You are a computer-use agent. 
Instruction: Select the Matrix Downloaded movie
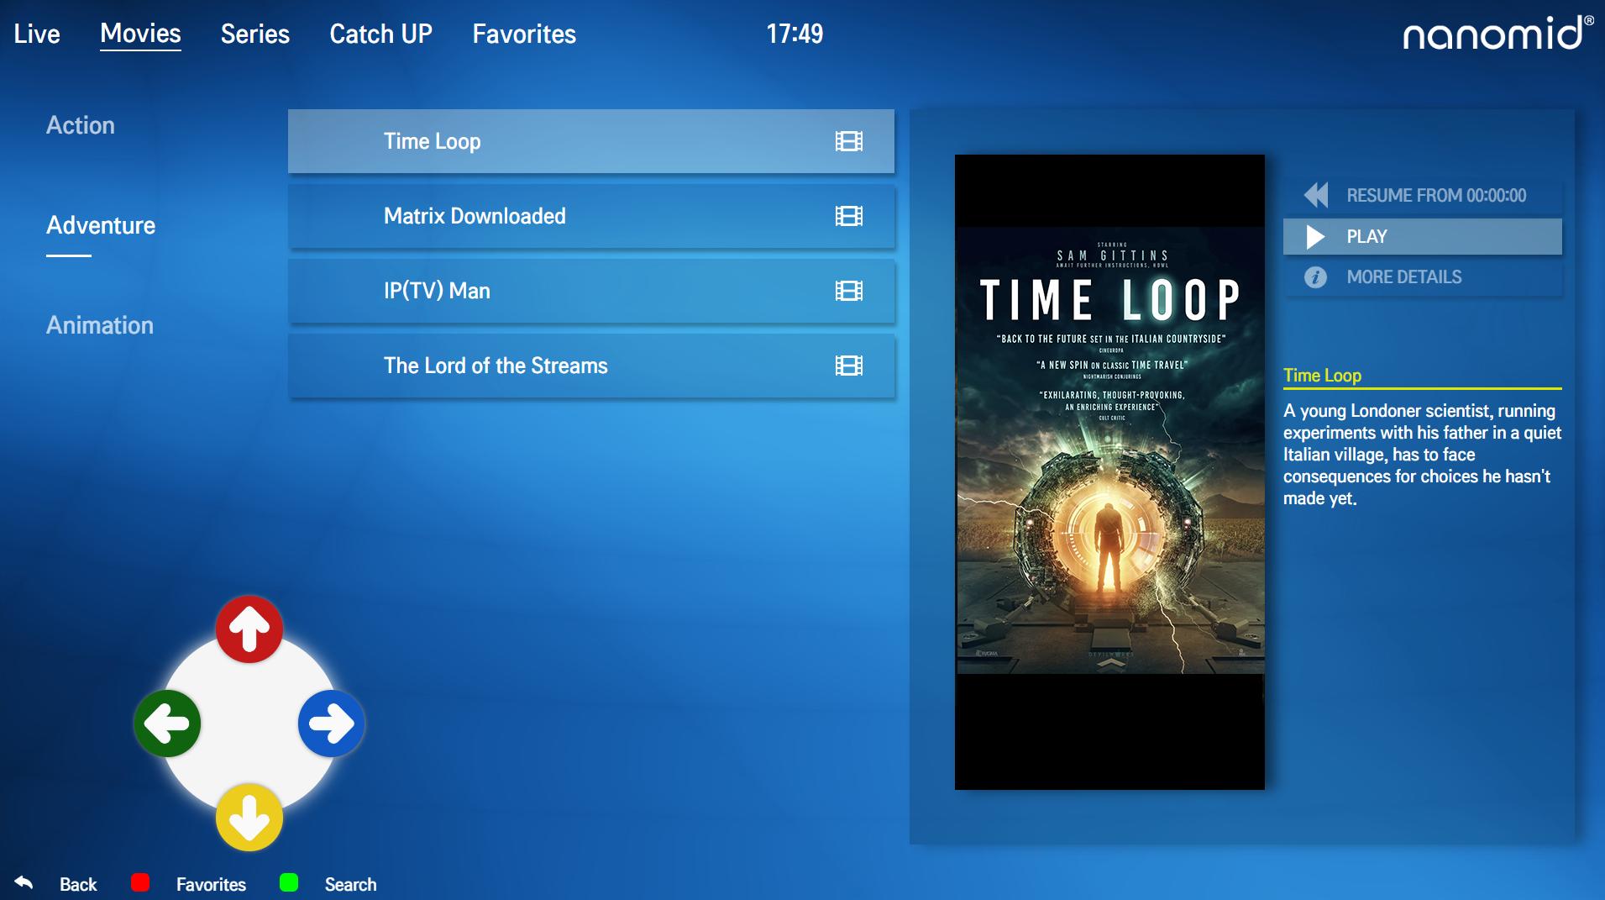click(591, 216)
